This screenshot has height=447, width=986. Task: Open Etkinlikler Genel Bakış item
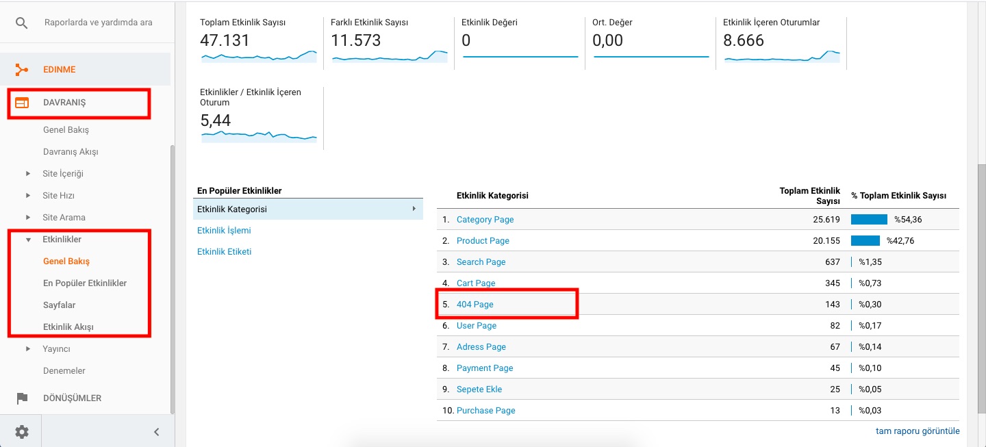(x=66, y=261)
